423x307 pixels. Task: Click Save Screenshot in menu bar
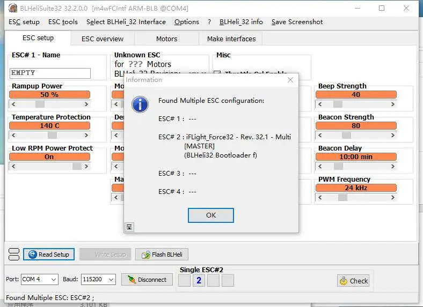tap(297, 22)
